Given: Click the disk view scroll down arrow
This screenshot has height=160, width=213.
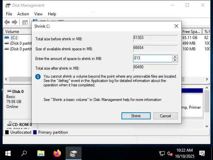Looking at the screenshot, I should tap(207, 126).
